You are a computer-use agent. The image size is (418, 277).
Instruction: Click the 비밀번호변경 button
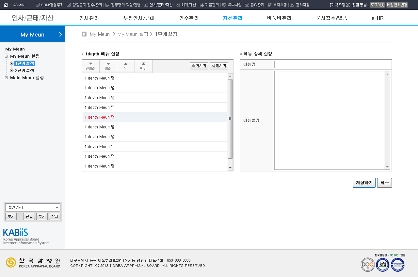coord(397,5)
